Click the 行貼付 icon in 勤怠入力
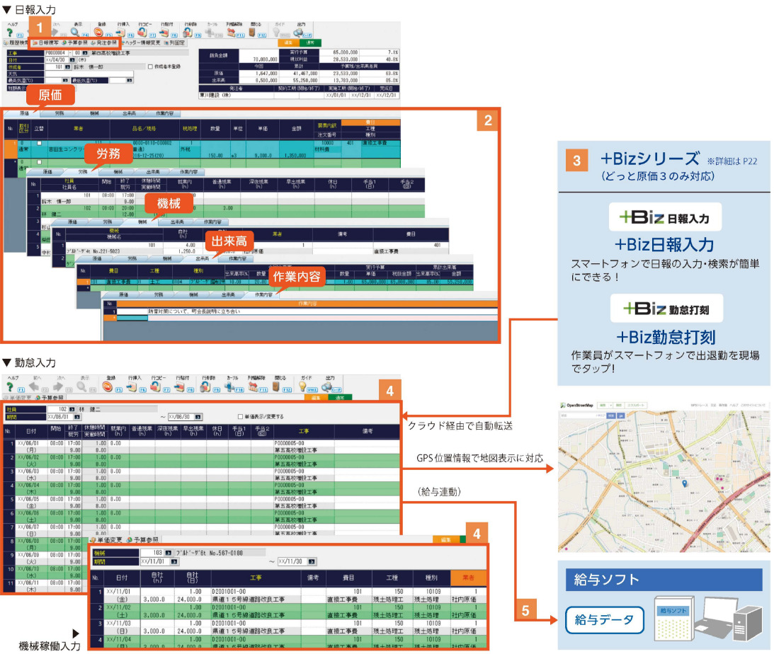The height and width of the screenshot is (654, 774). tap(179, 387)
